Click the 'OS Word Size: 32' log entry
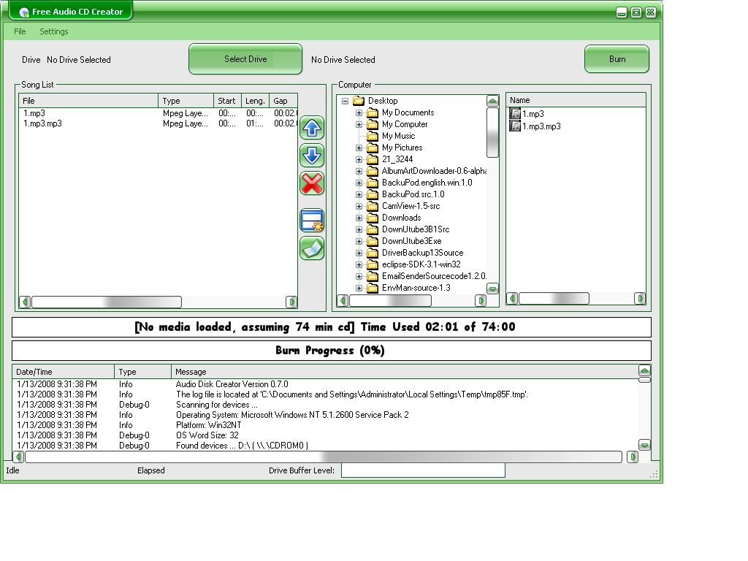 coord(207,435)
